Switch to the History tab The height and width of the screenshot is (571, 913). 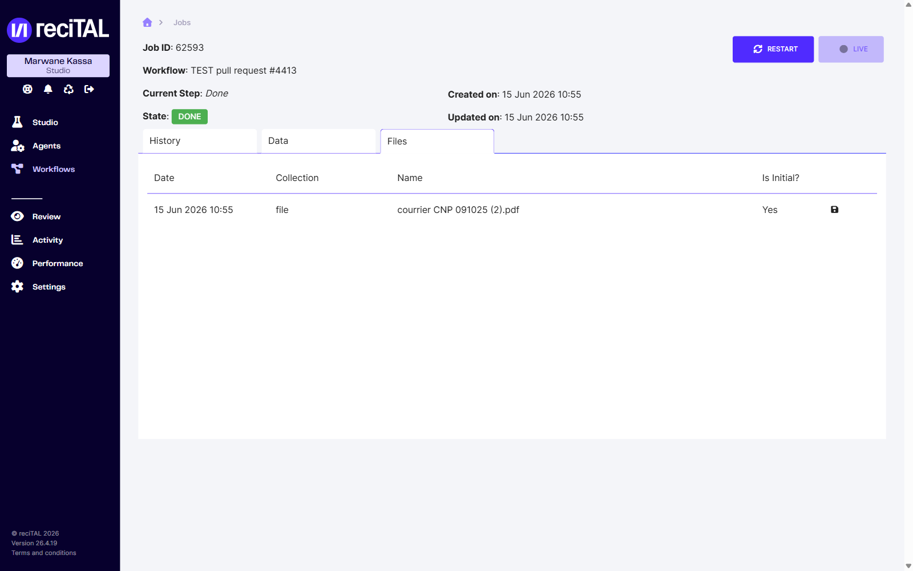coord(200,141)
